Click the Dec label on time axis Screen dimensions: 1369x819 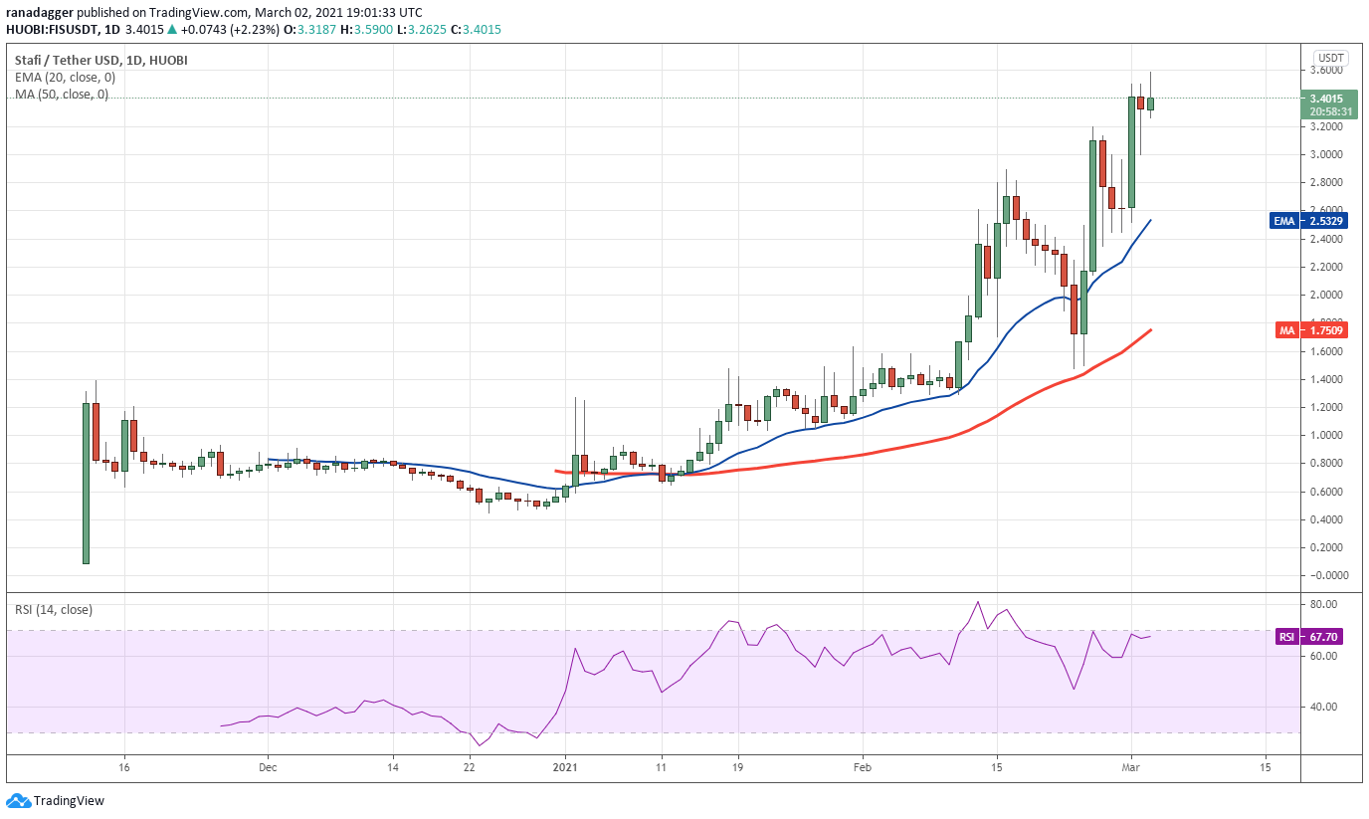pos(268,767)
